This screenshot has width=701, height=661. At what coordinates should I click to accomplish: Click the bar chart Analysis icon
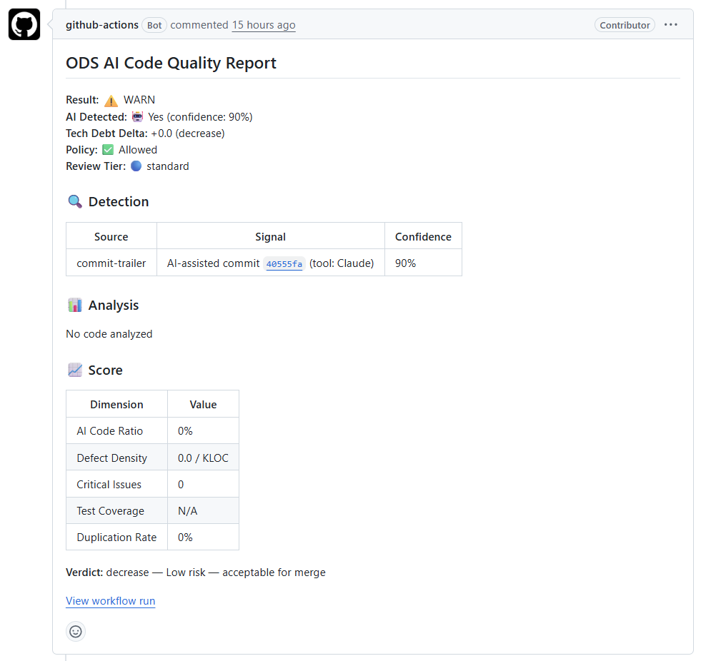point(74,305)
